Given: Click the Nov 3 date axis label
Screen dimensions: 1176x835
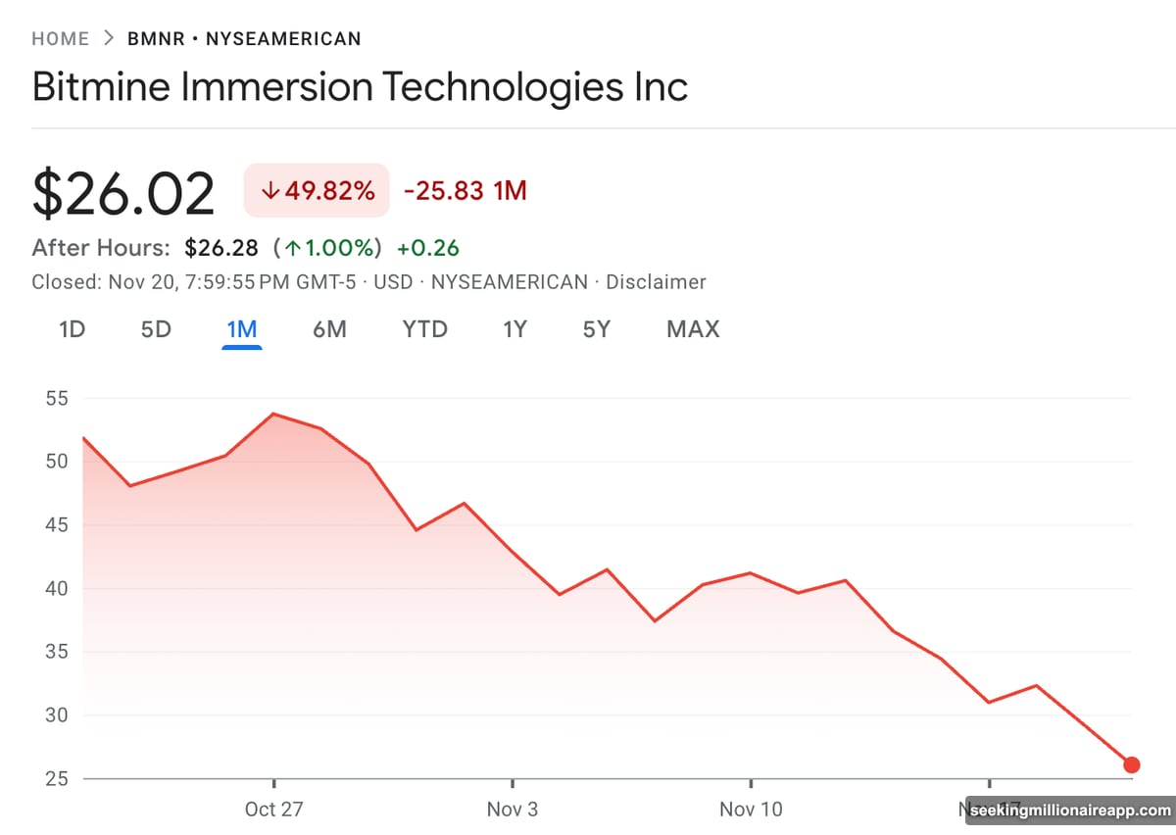Looking at the screenshot, I should (x=513, y=810).
